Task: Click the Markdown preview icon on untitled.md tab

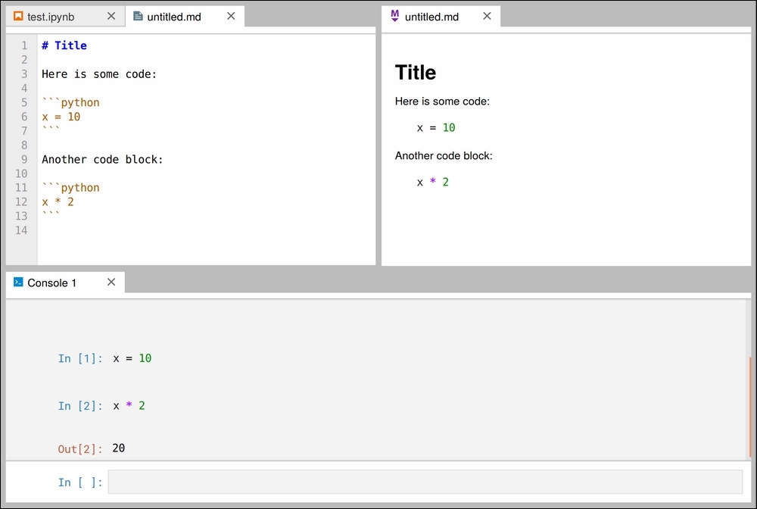Action: click(394, 17)
